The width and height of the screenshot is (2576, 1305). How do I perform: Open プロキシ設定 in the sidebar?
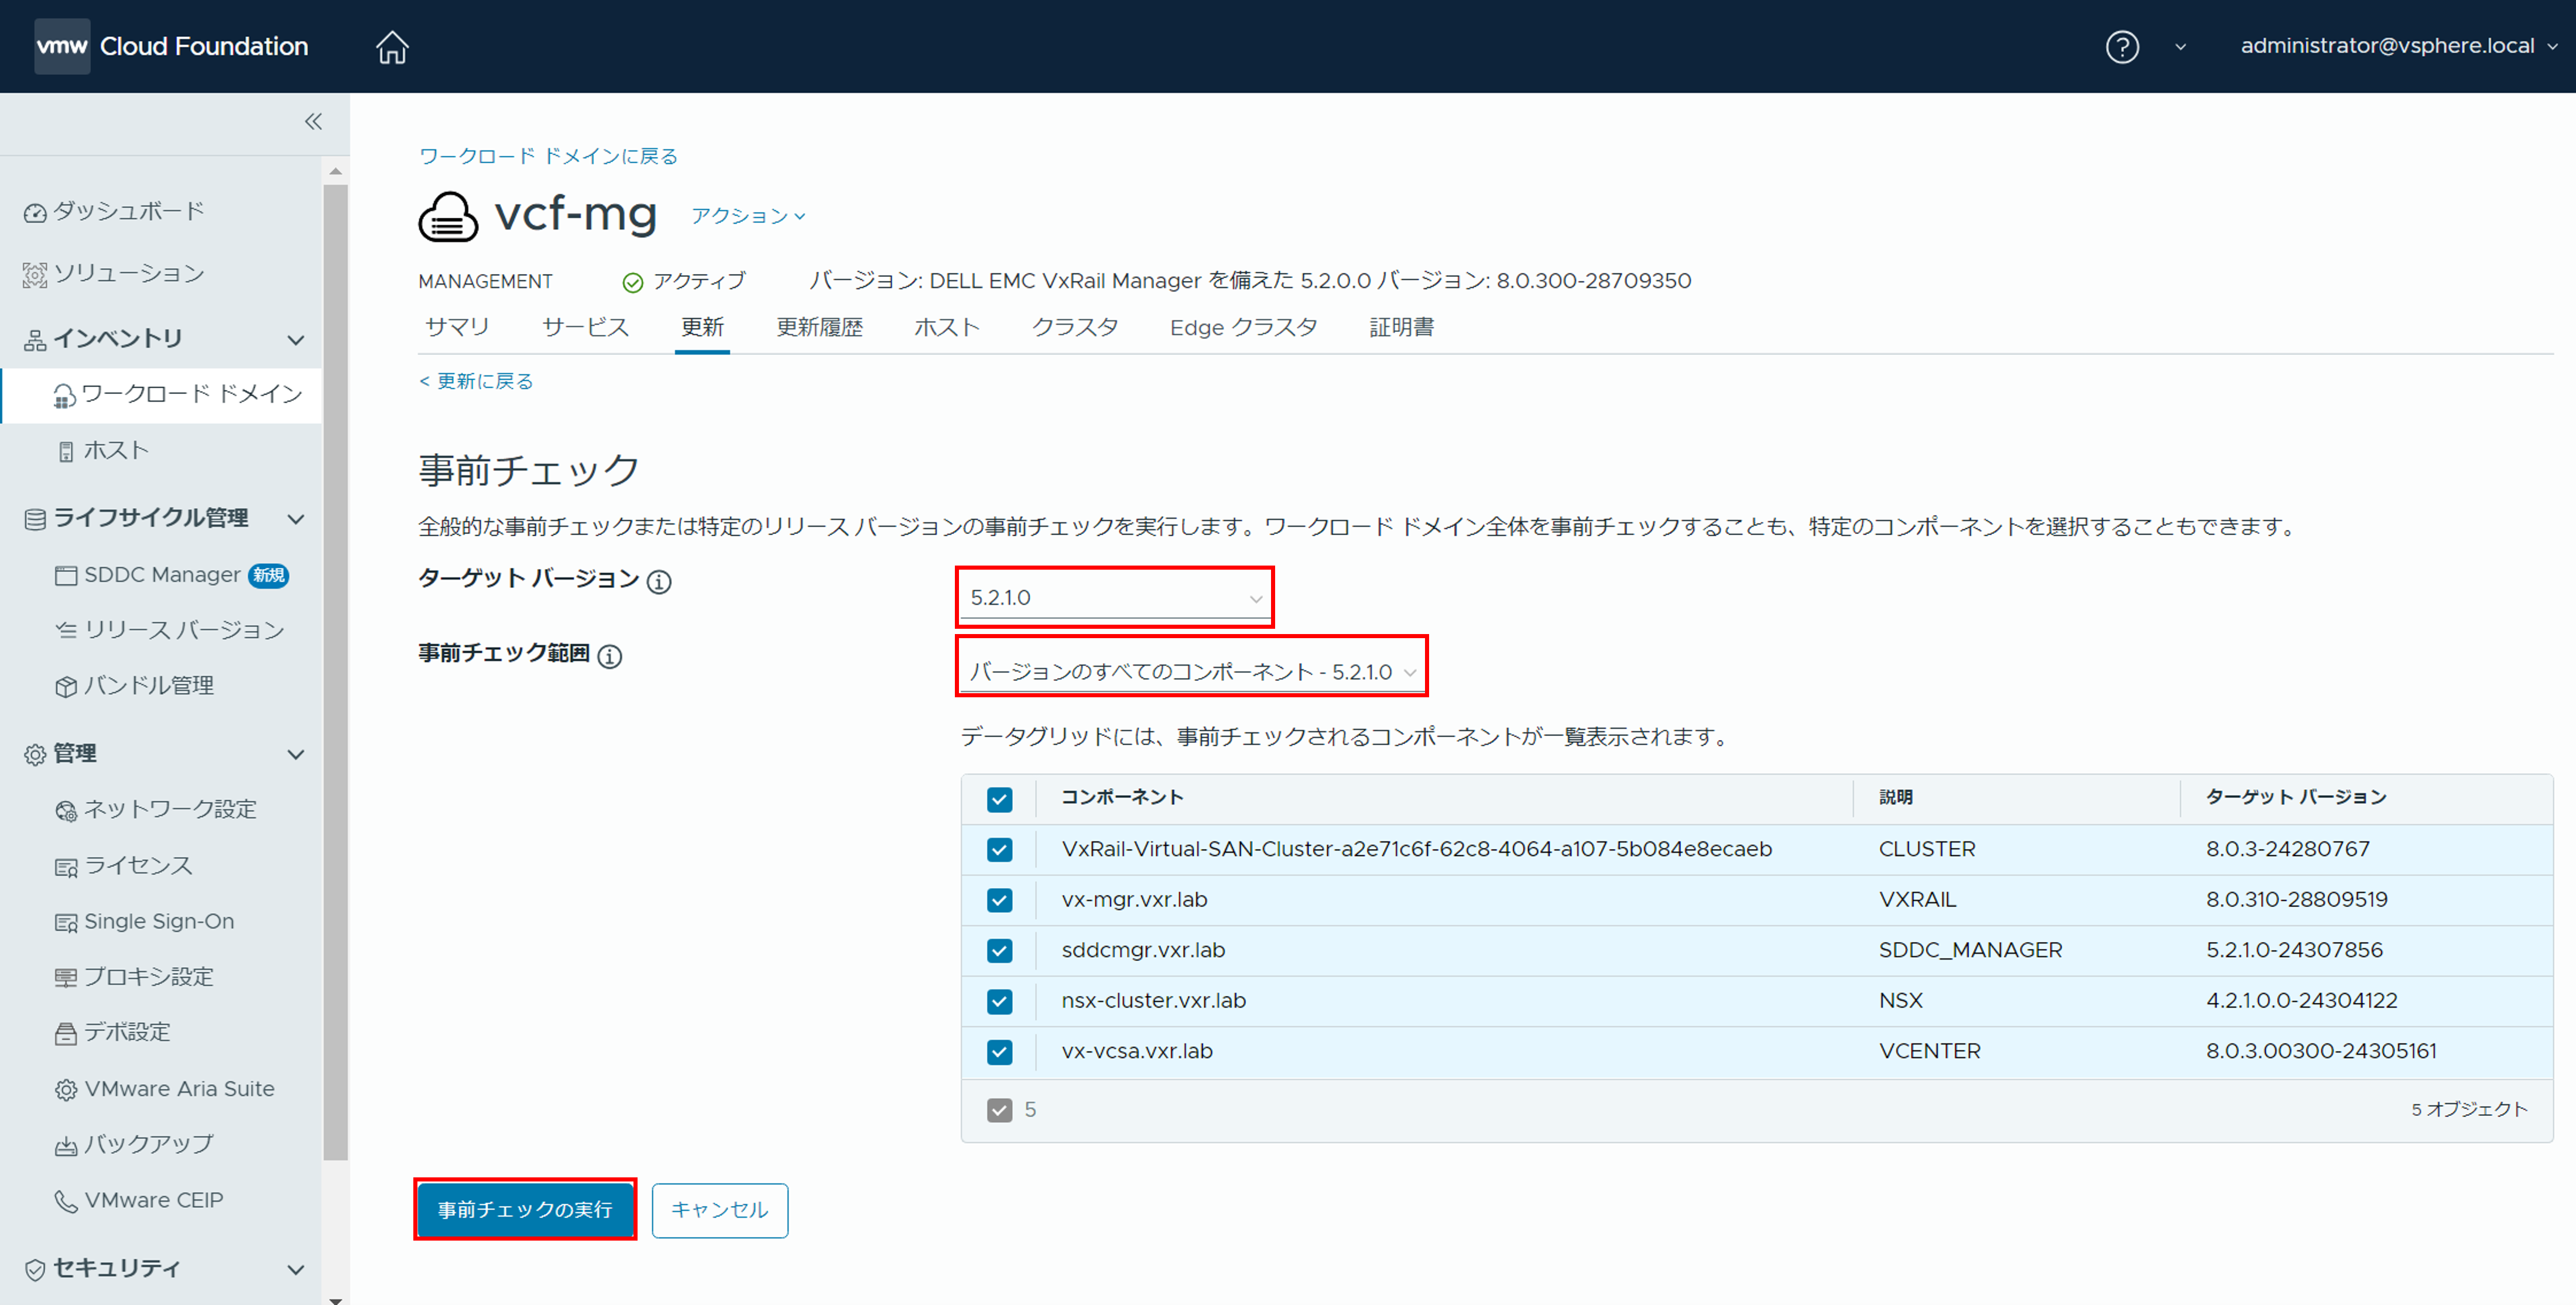coord(135,977)
